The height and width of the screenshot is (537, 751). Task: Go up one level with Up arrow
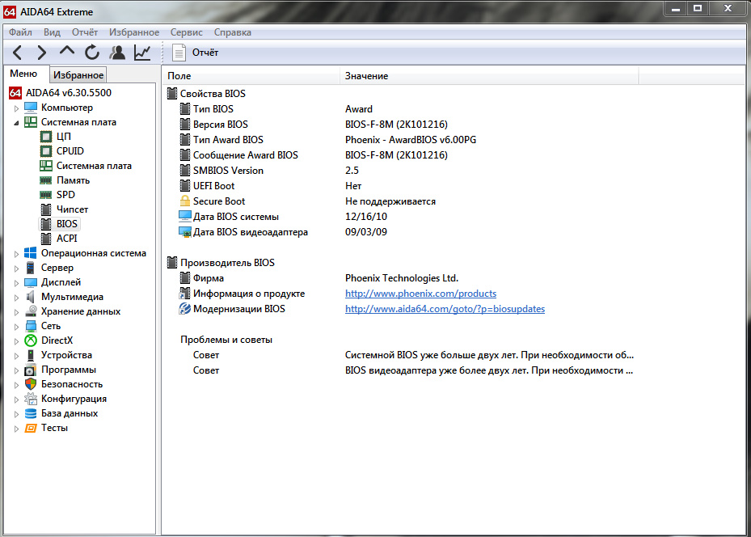67,53
